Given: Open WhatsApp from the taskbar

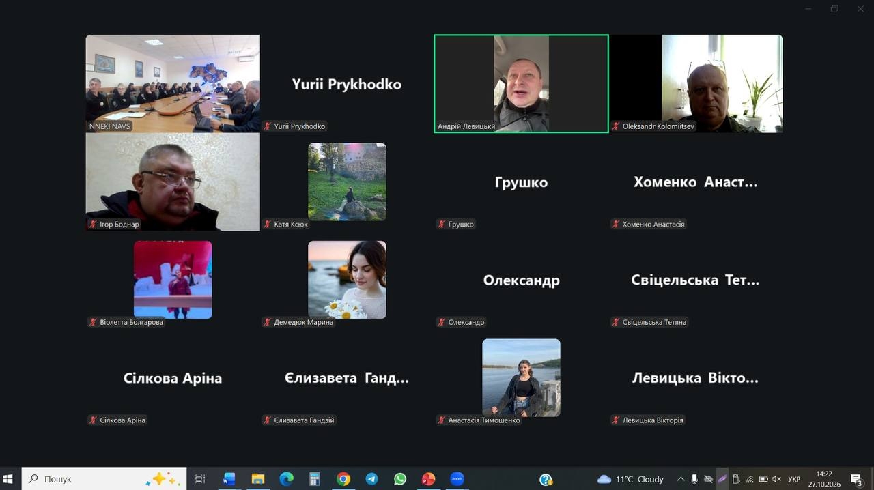Looking at the screenshot, I should tap(400, 479).
